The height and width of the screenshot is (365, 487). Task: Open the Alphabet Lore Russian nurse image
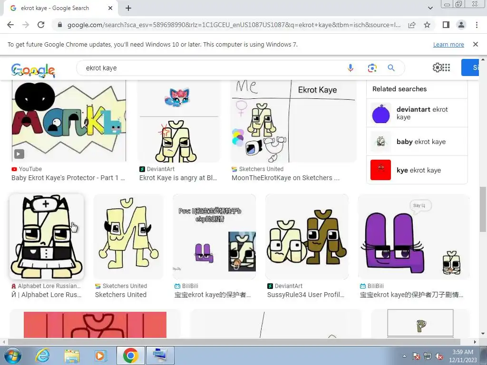47,237
